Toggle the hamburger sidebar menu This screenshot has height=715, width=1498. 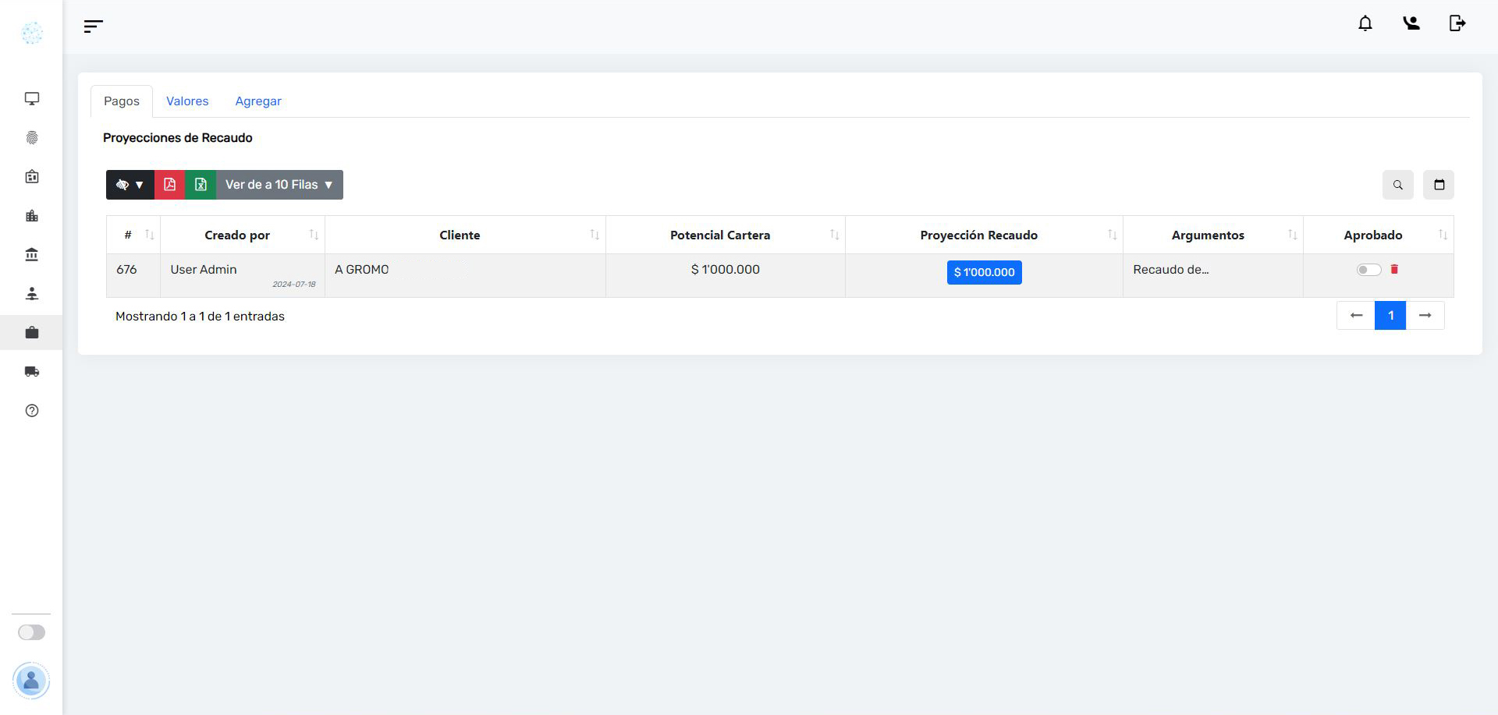coord(93,27)
